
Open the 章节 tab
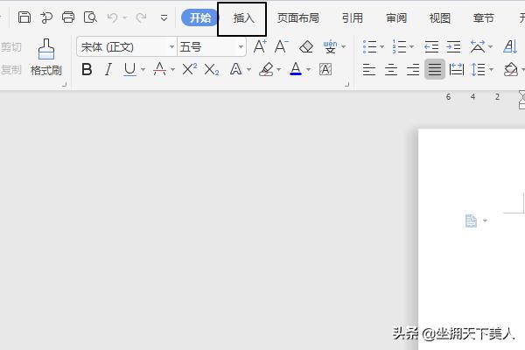(x=483, y=18)
